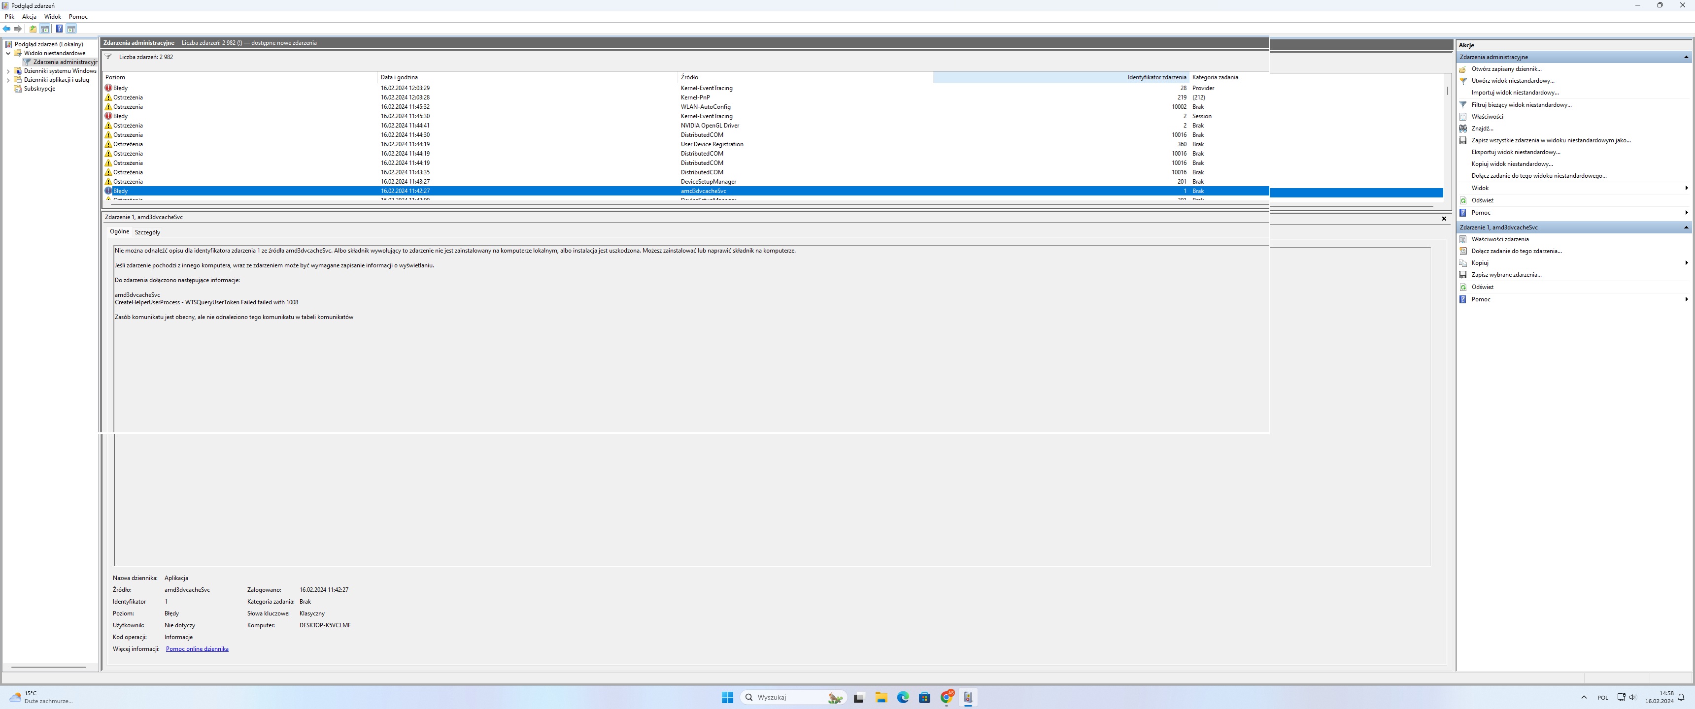Select the NVIDIA OpenGL Driver warning row
1695x709 pixels.
(710, 126)
